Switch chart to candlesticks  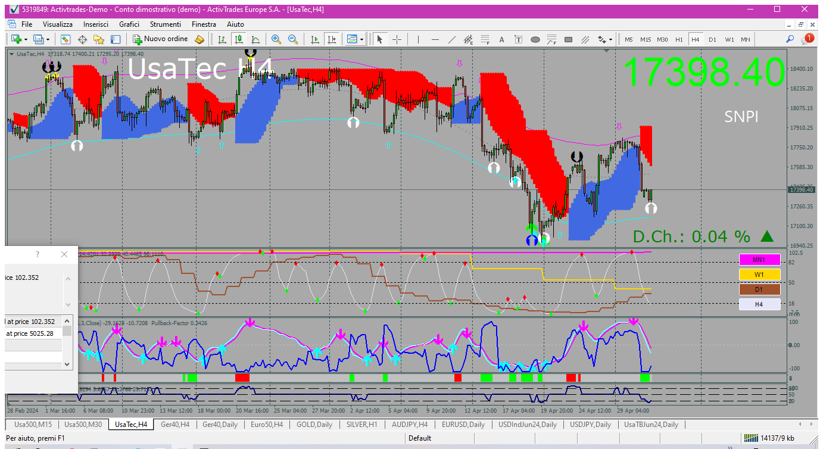[x=239, y=39]
